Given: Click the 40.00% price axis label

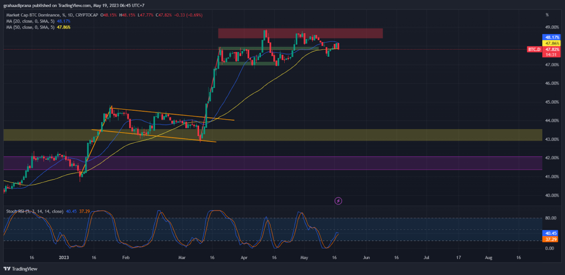Looking at the screenshot, I should 552,196.
